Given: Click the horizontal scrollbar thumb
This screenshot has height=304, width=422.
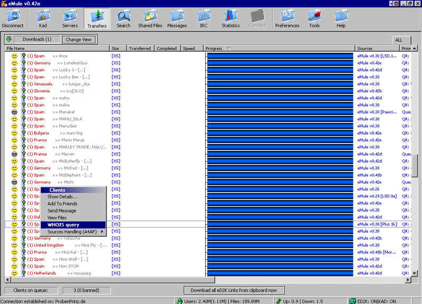Looking at the screenshot, I should [113, 280].
